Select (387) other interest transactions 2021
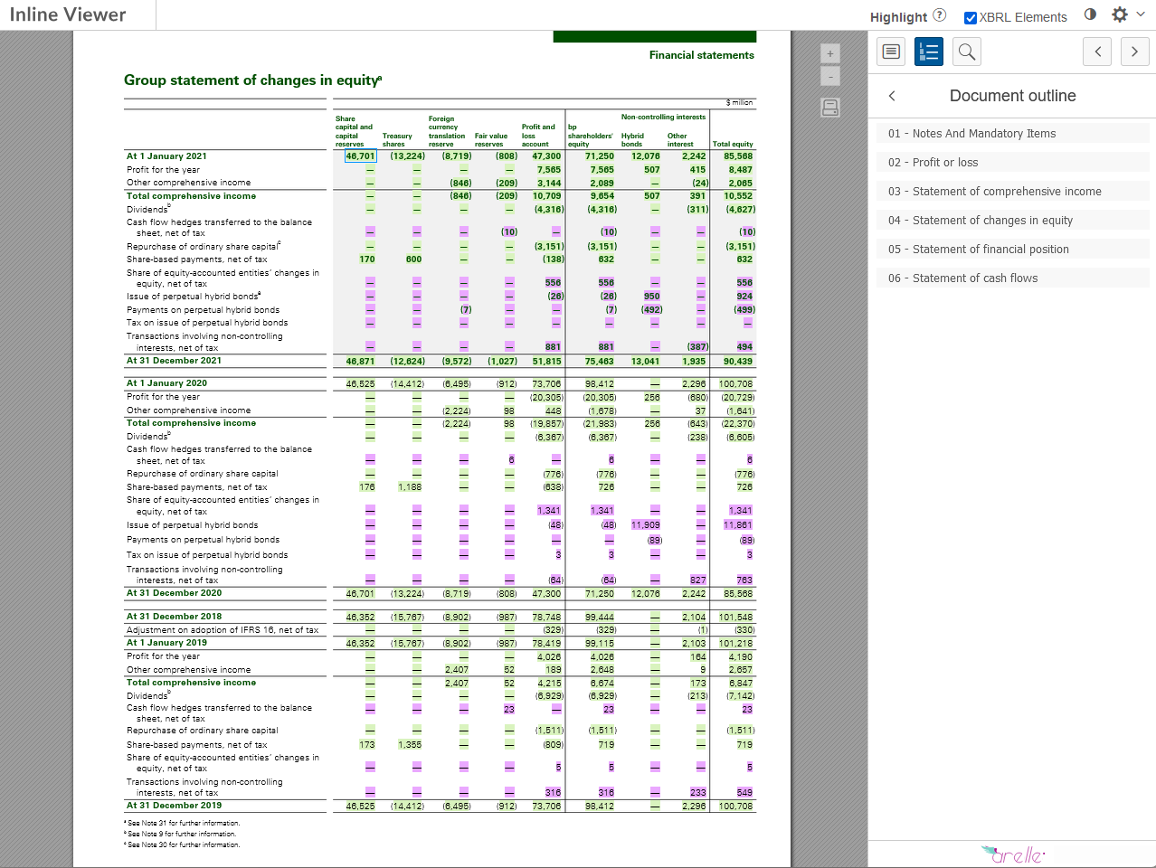 (697, 347)
